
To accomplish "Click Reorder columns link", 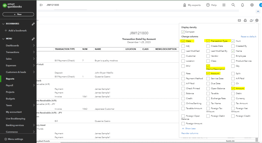I will tap(190, 133).
